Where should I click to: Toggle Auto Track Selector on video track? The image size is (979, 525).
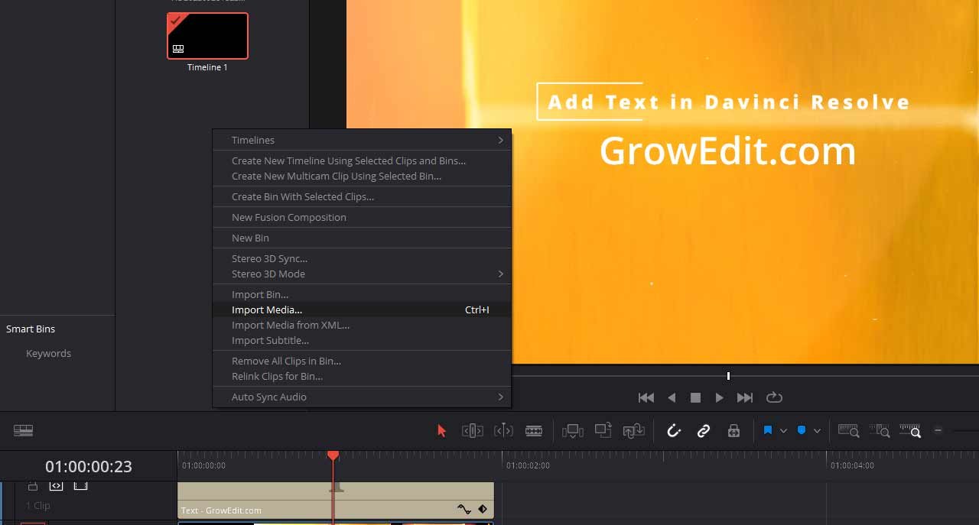[56, 485]
